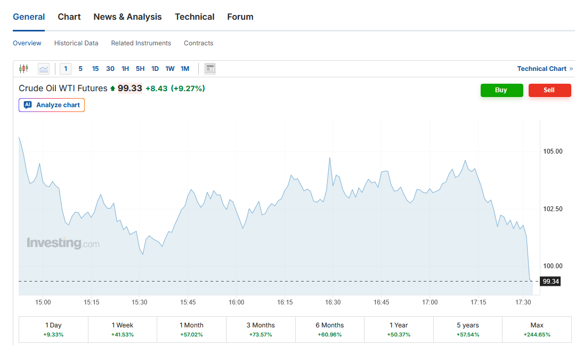The height and width of the screenshot is (345, 575).
Task: Select the 1 Month performance range
Action: click(191, 330)
